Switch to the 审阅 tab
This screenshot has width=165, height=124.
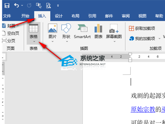pyautogui.click(x=126, y=16)
